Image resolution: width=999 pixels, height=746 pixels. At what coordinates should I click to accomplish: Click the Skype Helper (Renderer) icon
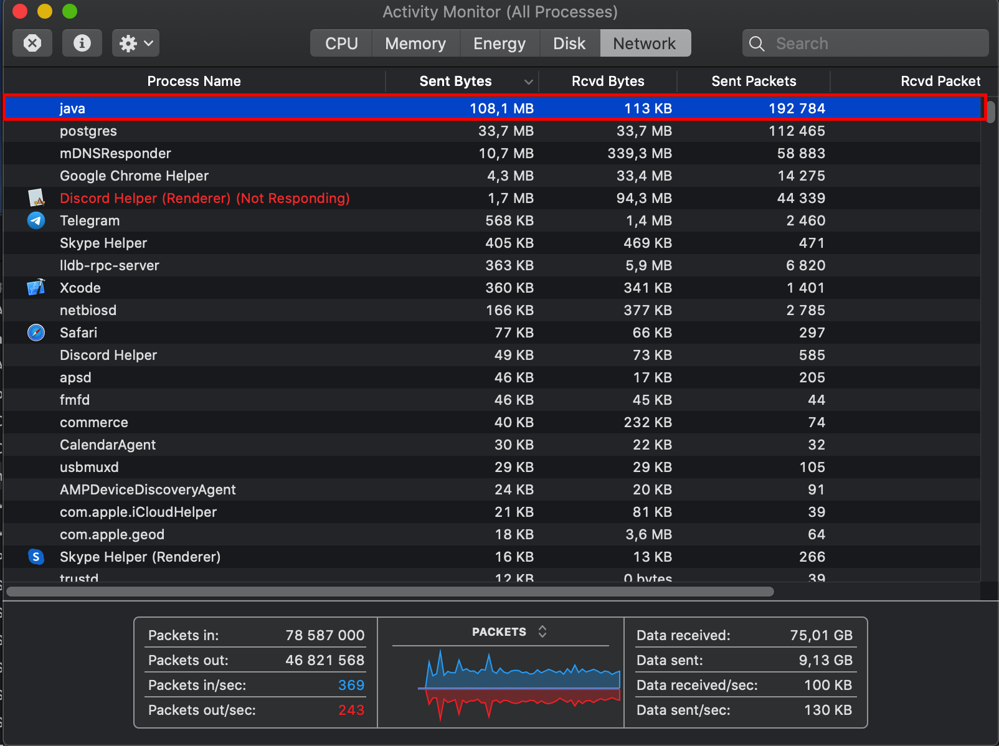[x=36, y=557]
